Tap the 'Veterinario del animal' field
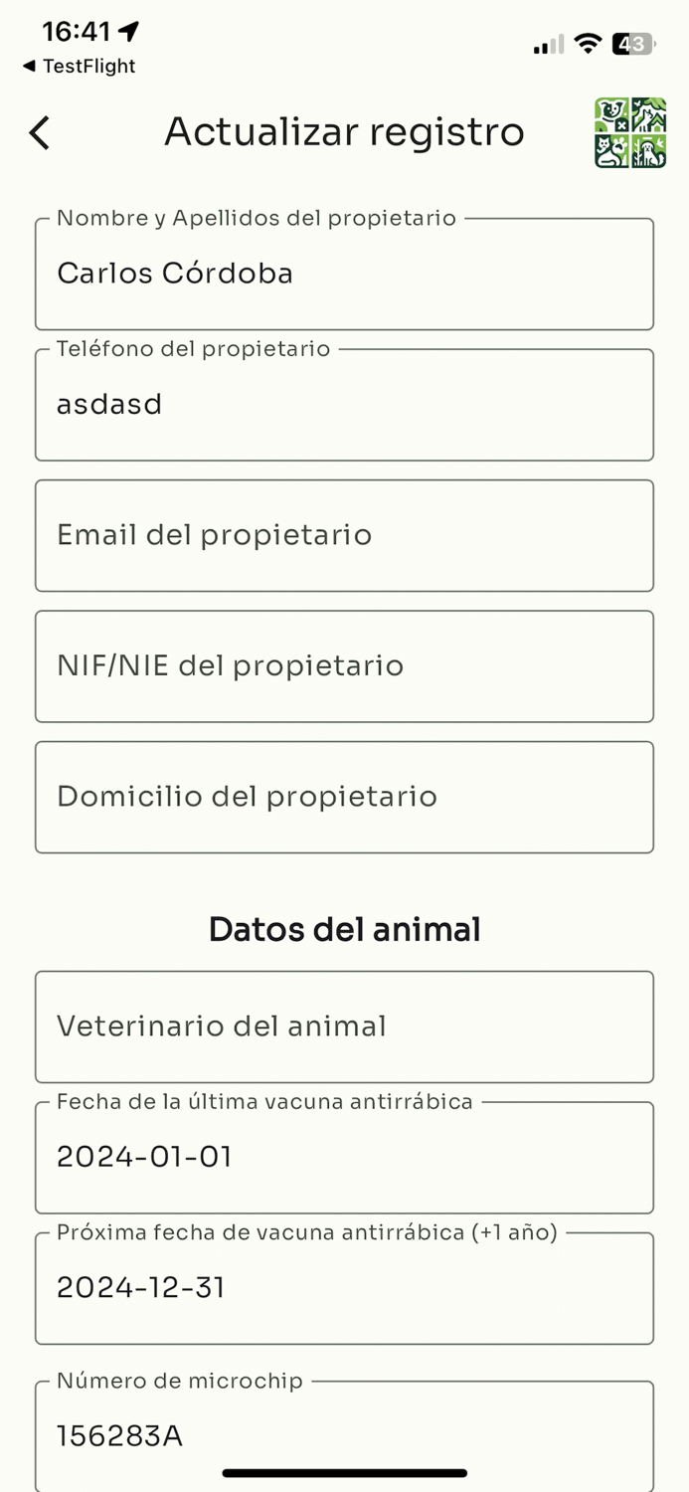689x1492 pixels. pos(345,1026)
